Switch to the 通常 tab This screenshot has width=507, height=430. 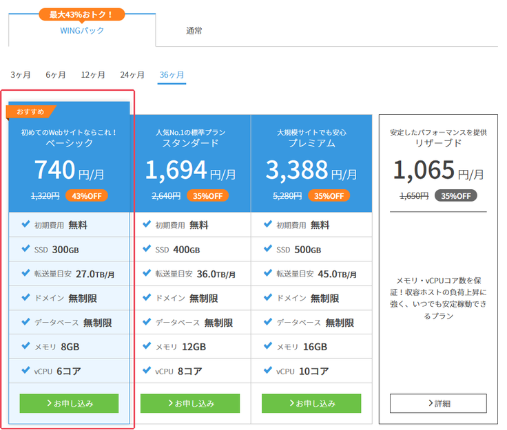click(194, 30)
